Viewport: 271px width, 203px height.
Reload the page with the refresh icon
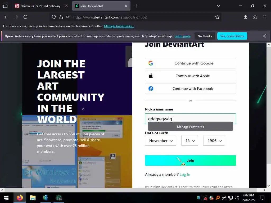[x=25, y=17]
